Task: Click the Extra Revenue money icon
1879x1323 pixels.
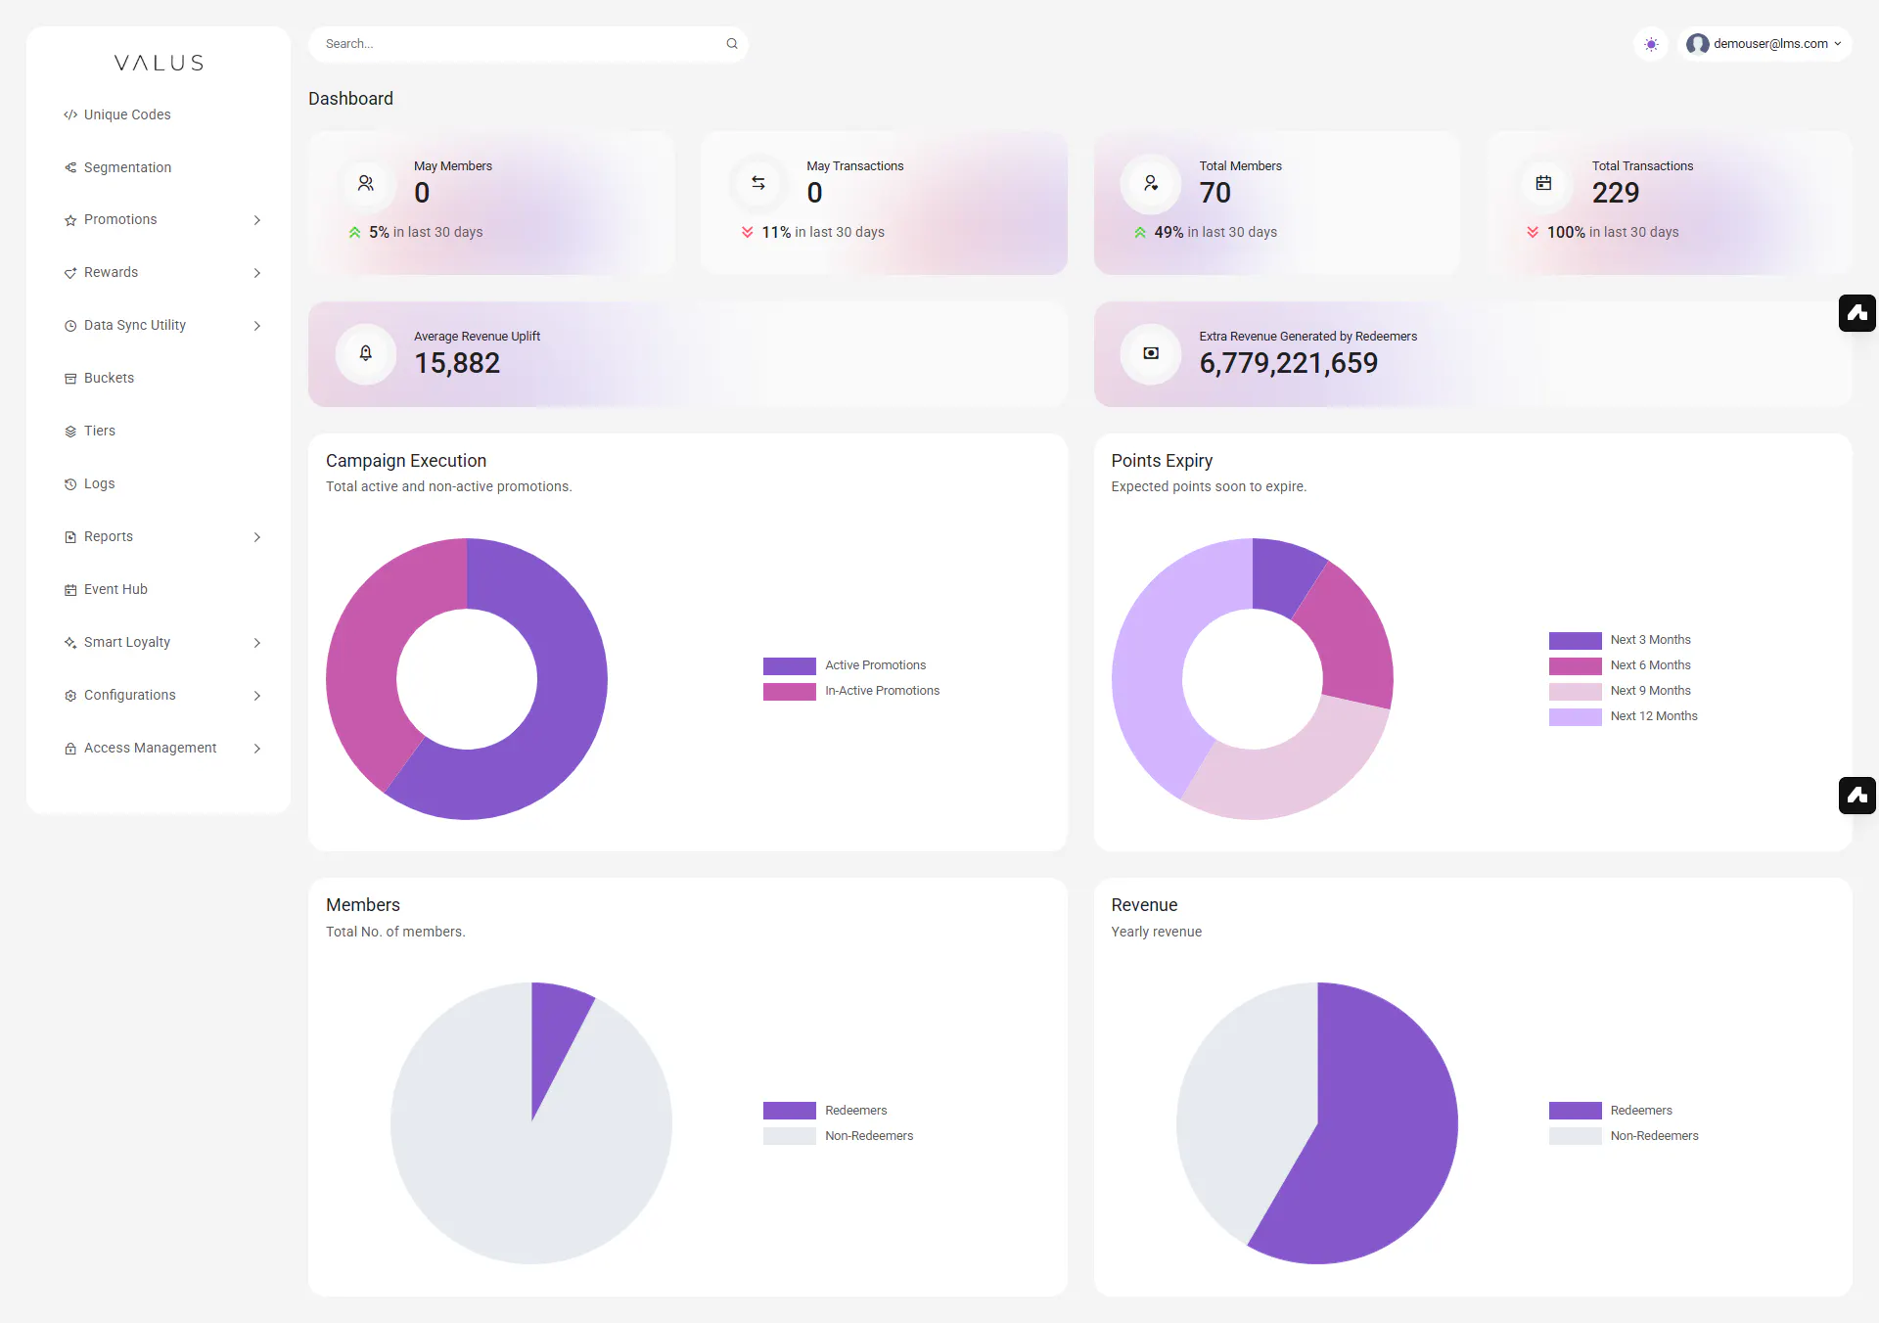Action: click(1151, 353)
